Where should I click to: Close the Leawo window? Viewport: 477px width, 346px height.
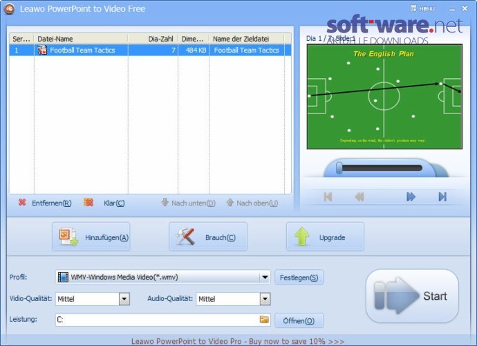coord(465,8)
